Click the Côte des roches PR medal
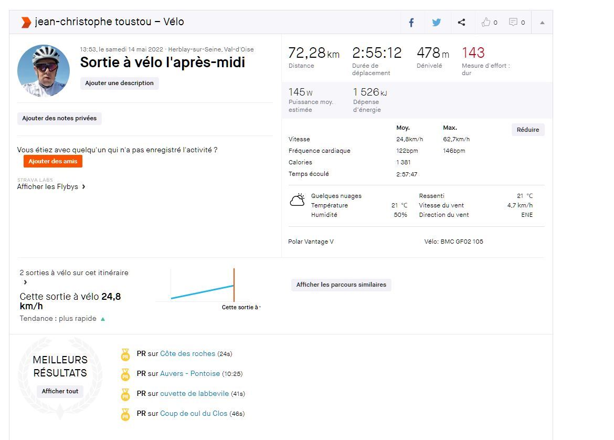 pyautogui.click(x=125, y=354)
